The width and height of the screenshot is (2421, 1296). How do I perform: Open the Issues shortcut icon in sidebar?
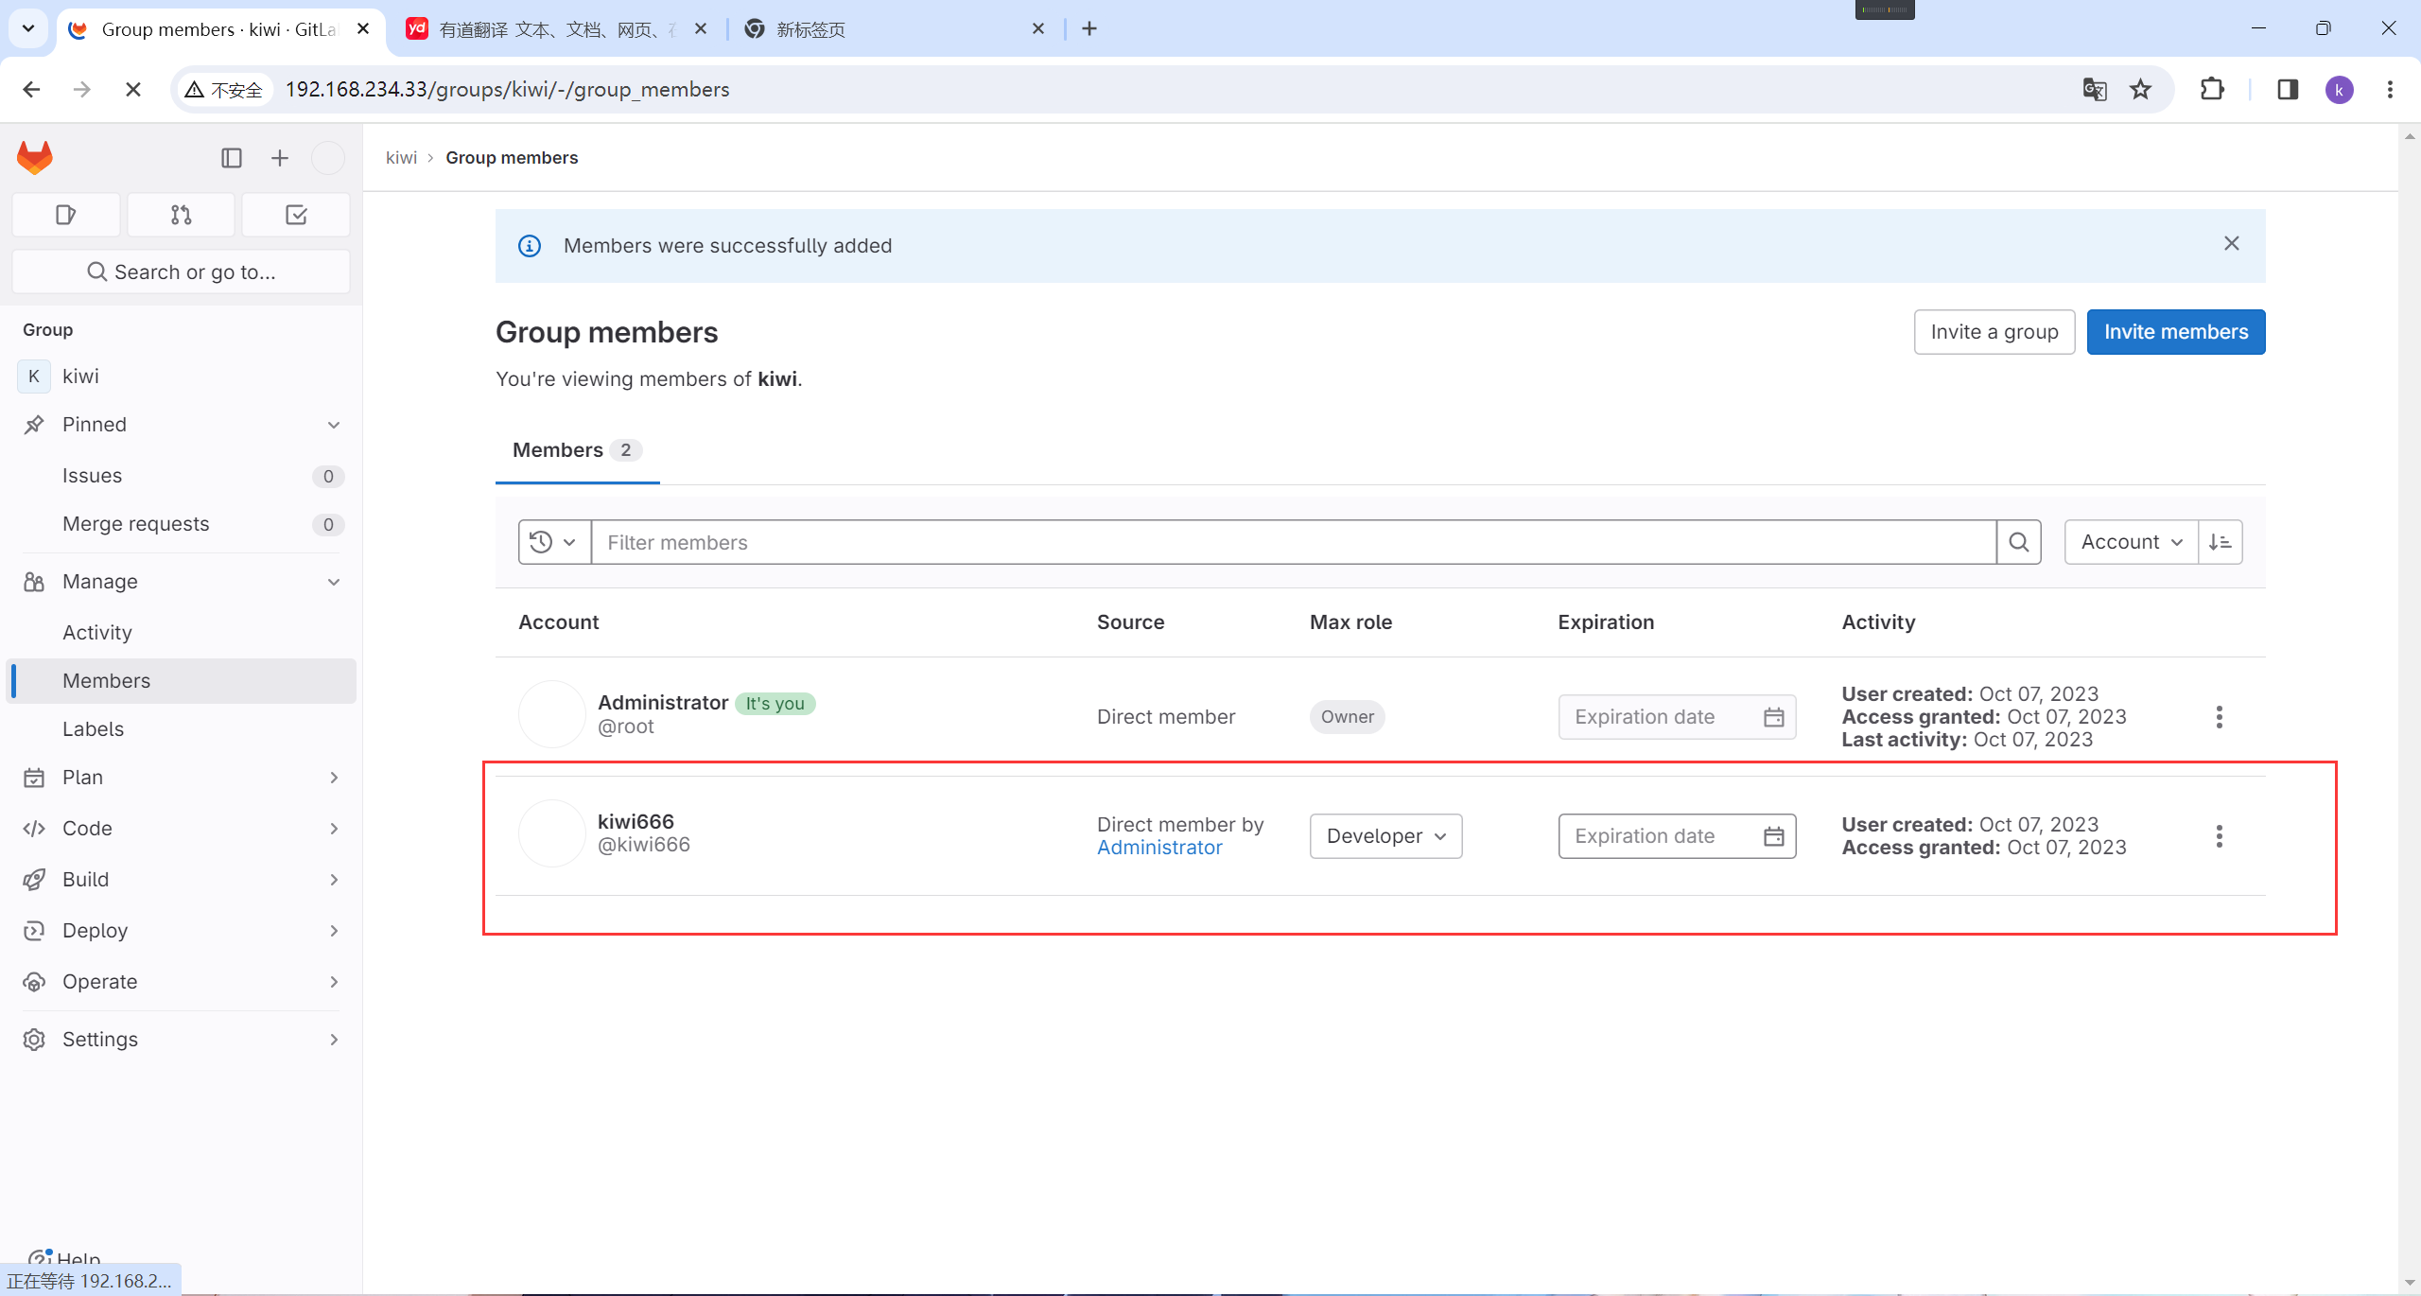click(65, 215)
